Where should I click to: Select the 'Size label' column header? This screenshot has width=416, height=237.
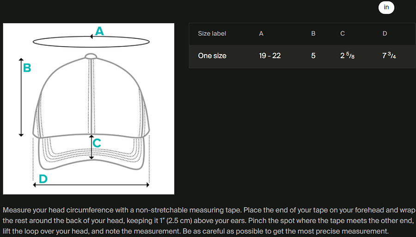(212, 34)
